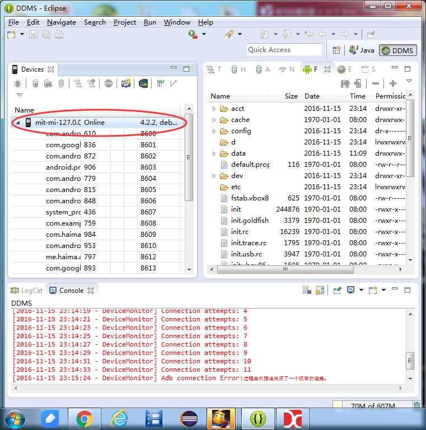Click the Delete selection minus icon

coord(376,83)
